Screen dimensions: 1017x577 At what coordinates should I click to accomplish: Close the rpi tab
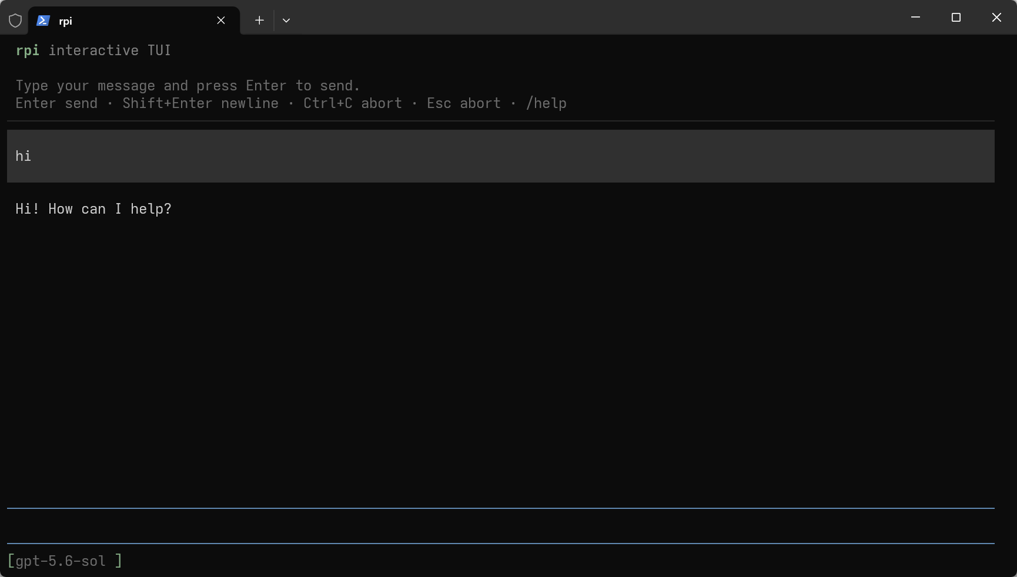(x=221, y=21)
